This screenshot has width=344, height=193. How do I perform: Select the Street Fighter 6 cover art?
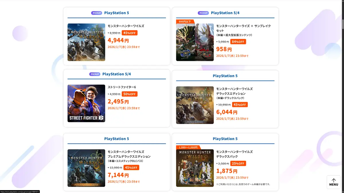pyautogui.click(x=86, y=104)
